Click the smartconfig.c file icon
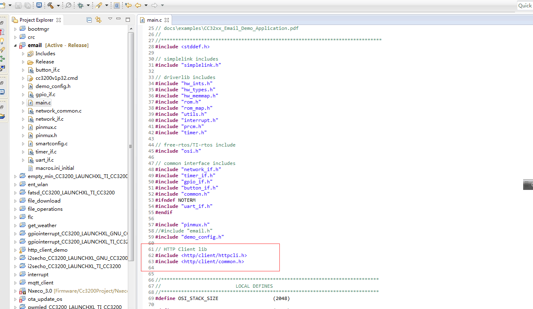This screenshot has width=533, height=309. point(30,144)
